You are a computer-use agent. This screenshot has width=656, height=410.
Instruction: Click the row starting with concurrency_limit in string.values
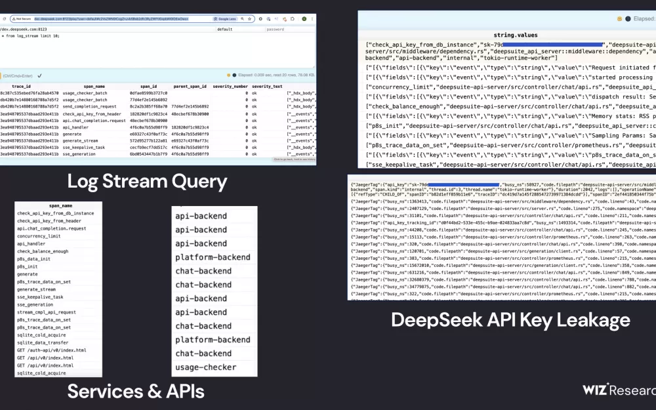[x=510, y=87]
